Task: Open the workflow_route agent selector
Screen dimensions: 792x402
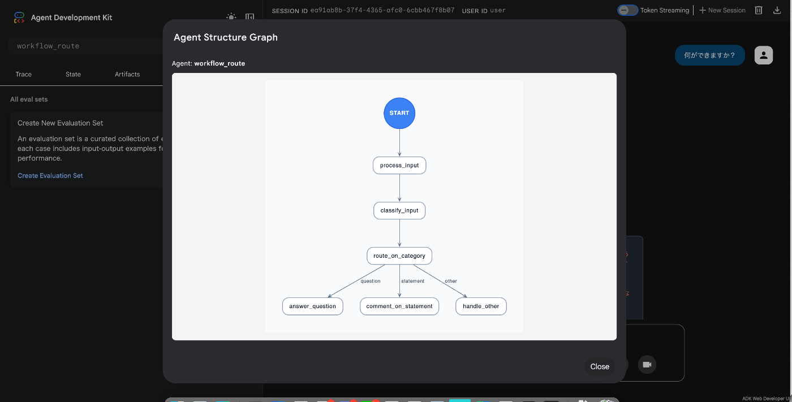Action: [85, 46]
